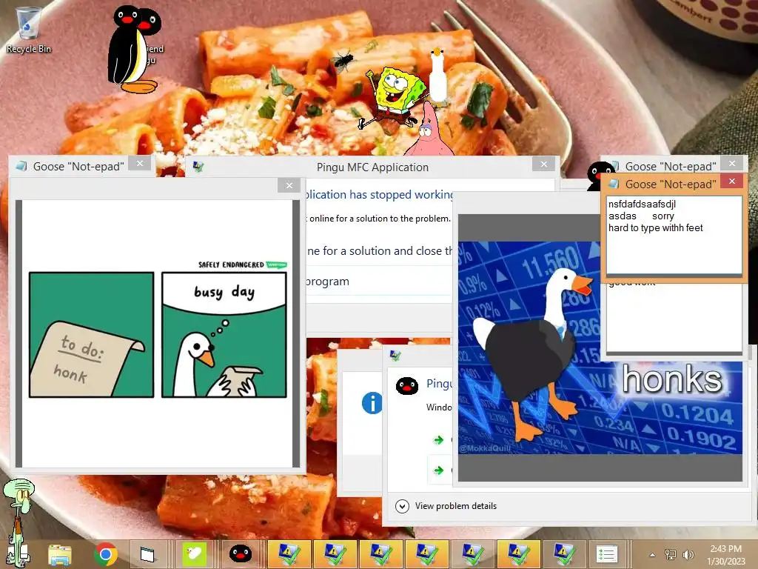Open File Explorer from the taskbar

click(60, 554)
